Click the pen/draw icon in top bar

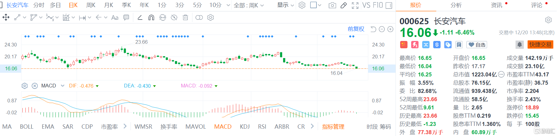pyautogui.click(x=344, y=5)
